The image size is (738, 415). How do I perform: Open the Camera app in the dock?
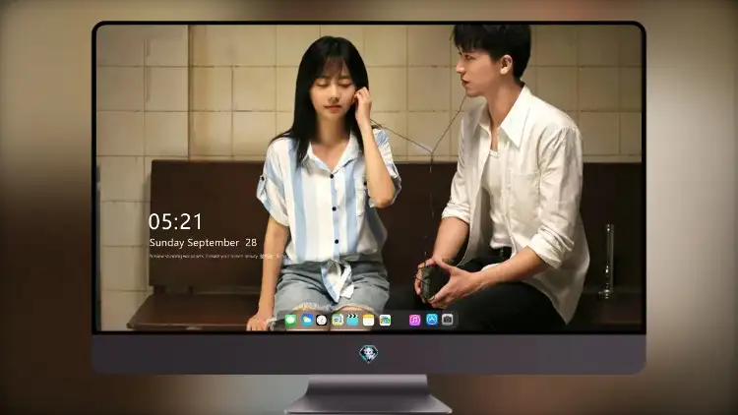pos(448,320)
